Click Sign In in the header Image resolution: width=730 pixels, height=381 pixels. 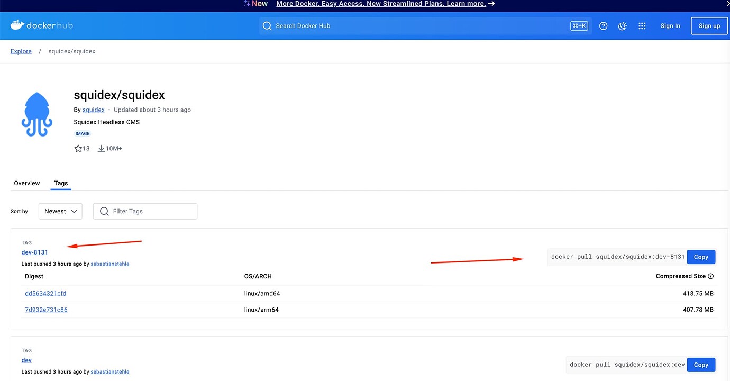670,26
